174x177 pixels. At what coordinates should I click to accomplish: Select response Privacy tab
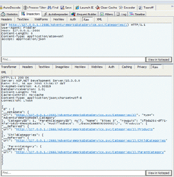(x=142, y=67)
